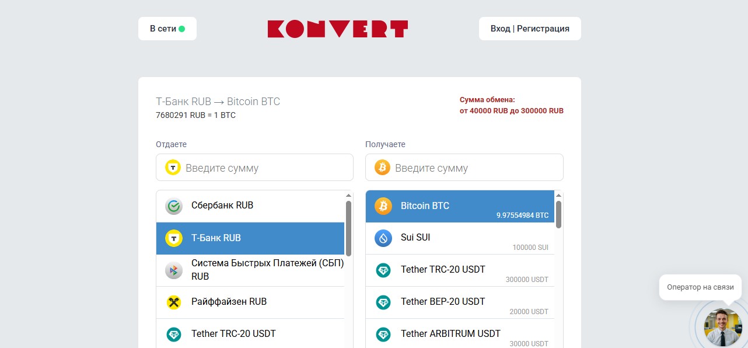Click the receive list scrollbar thumb
The height and width of the screenshot is (348, 748).
tap(558, 214)
